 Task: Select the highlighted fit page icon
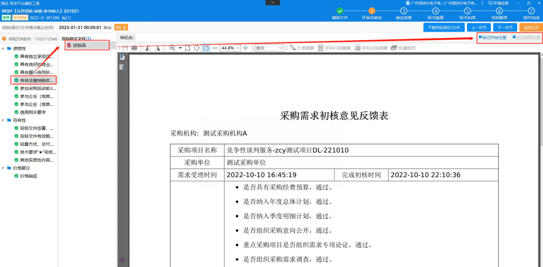[206, 48]
